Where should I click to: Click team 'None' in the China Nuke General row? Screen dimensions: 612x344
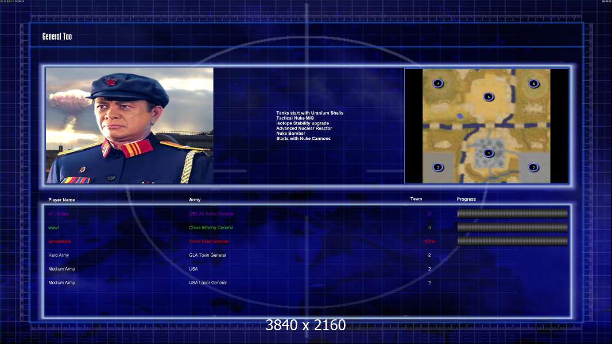coord(429,241)
